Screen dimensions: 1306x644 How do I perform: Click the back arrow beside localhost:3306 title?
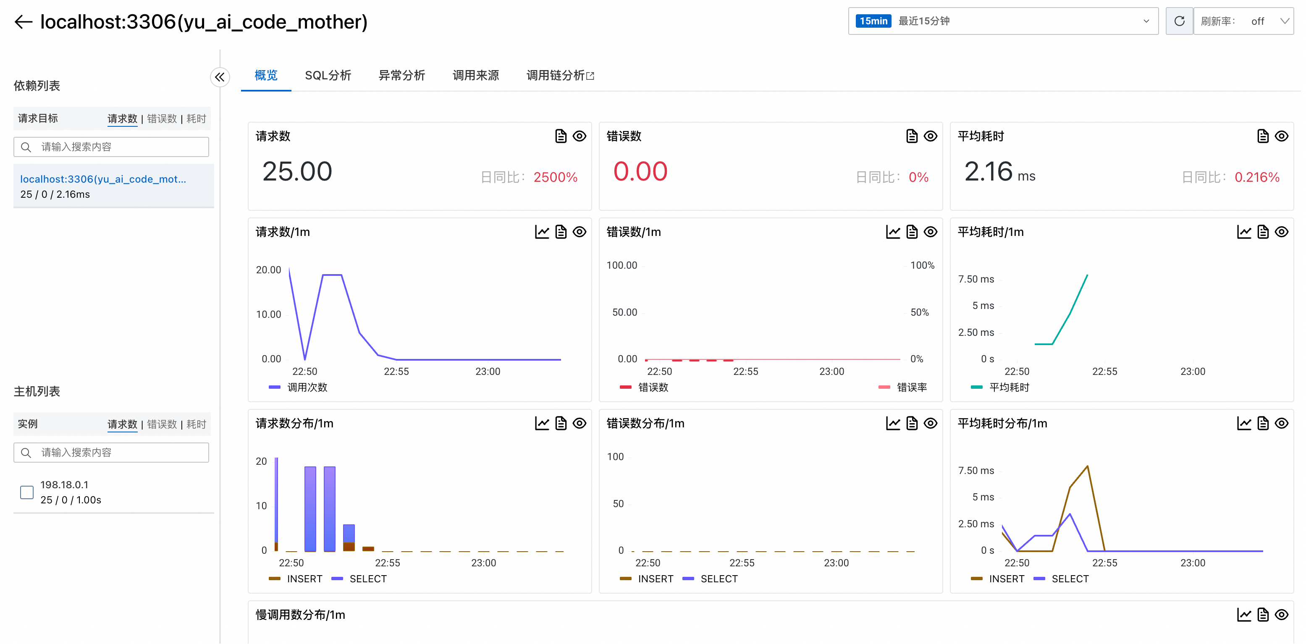point(24,22)
